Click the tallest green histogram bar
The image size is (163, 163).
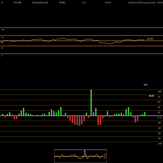point(91,103)
